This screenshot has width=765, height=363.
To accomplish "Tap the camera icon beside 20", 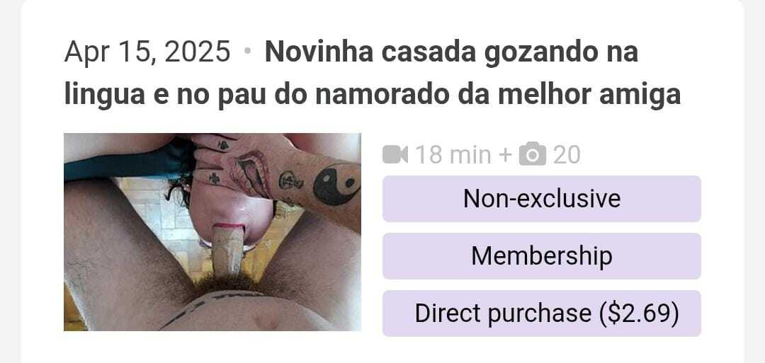I will [532, 154].
